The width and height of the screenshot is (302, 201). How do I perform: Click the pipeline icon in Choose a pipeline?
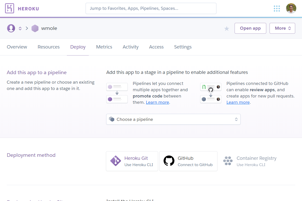(112, 119)
